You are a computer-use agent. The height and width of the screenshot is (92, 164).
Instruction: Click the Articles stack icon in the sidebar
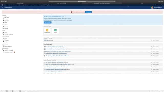point(3,19)
